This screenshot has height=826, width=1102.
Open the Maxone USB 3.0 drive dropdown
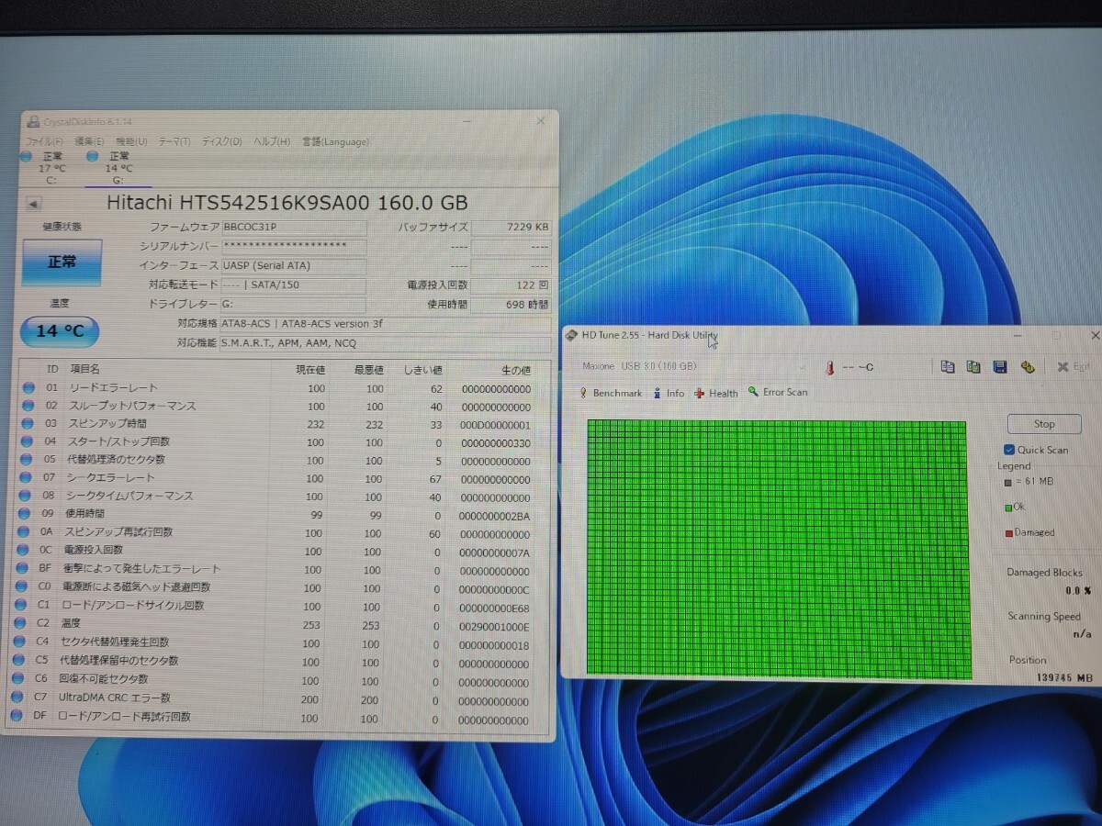tap(693, 366)
